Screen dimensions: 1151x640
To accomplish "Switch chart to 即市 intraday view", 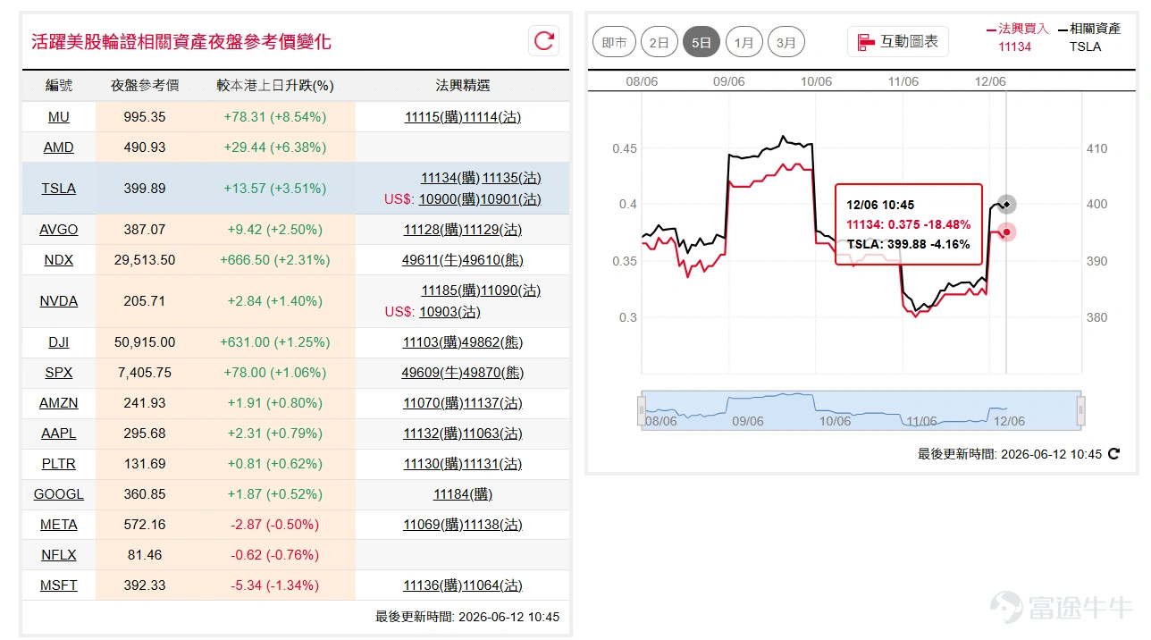I will pyautogui.click(x=614, y=42).
